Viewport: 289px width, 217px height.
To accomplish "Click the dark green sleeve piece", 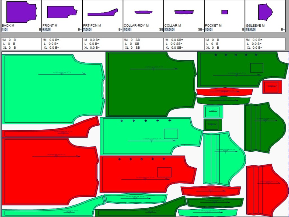I will pos(263,128).
